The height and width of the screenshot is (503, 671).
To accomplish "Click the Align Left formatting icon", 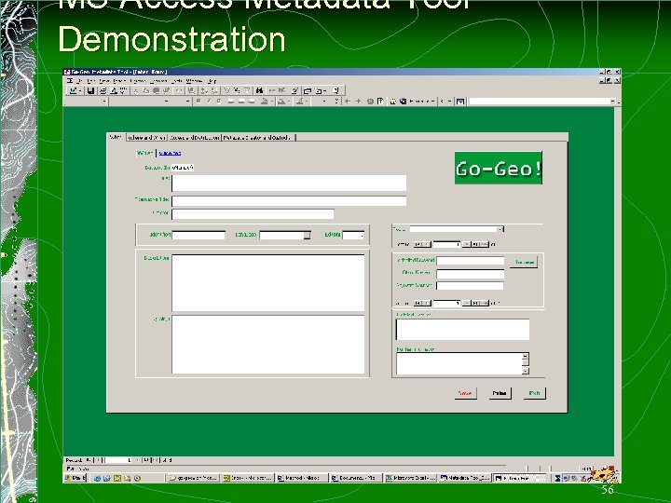I will coord(231,102).
